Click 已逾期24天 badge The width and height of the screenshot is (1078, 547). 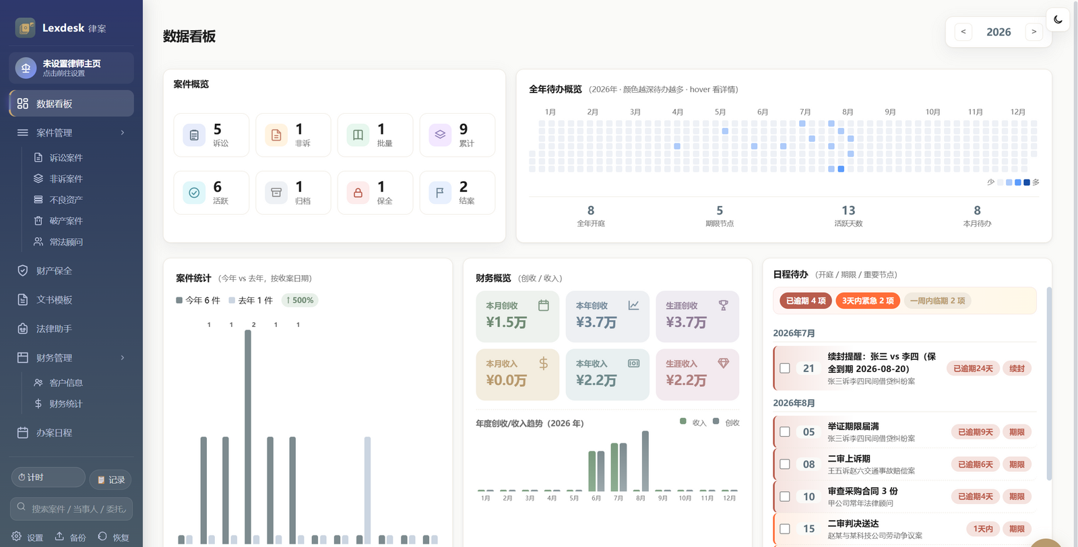pos(973,369)
